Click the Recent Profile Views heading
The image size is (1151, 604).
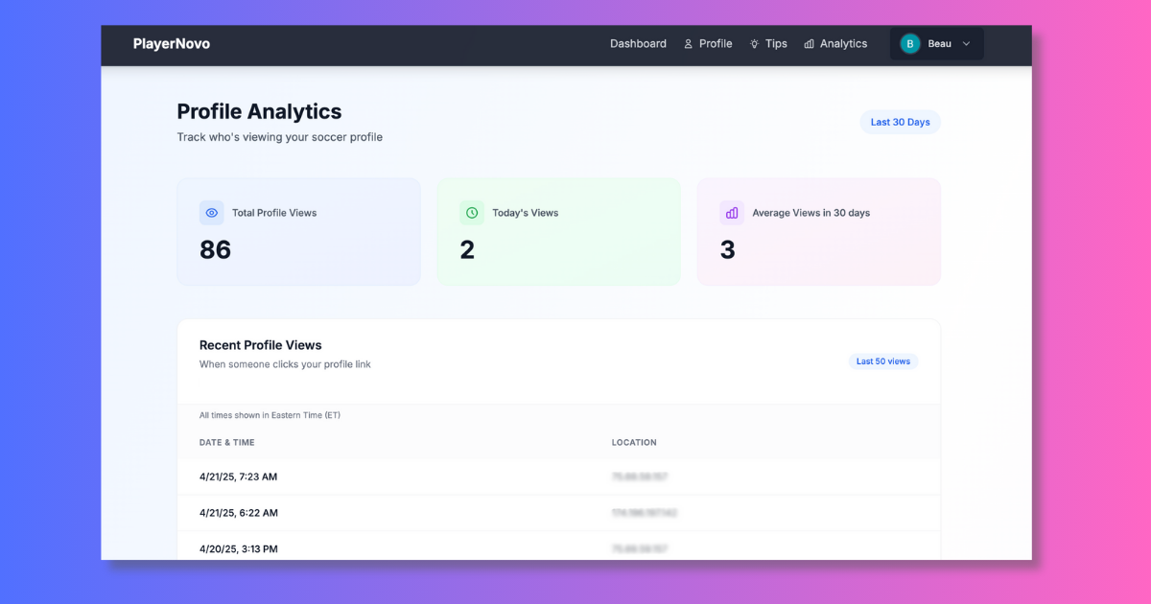260,345
